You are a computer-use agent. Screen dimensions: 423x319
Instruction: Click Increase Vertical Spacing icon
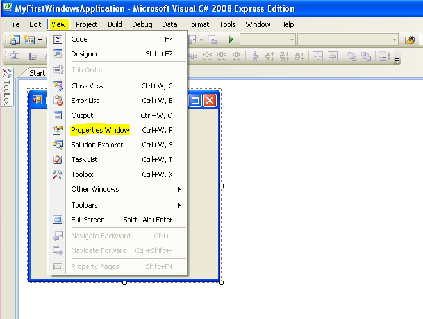coord(270,56)
